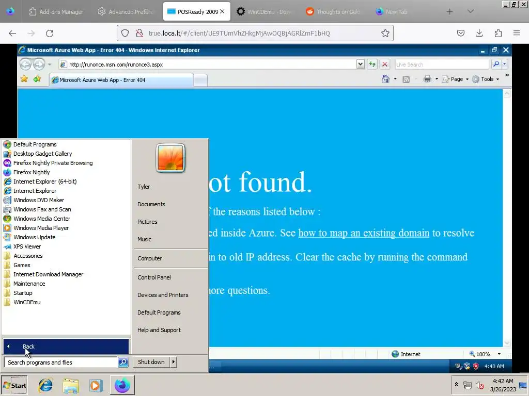This screenshot has width=529, height=396.
Task: Open Tyler's user folder
Action: coord(144,187)
